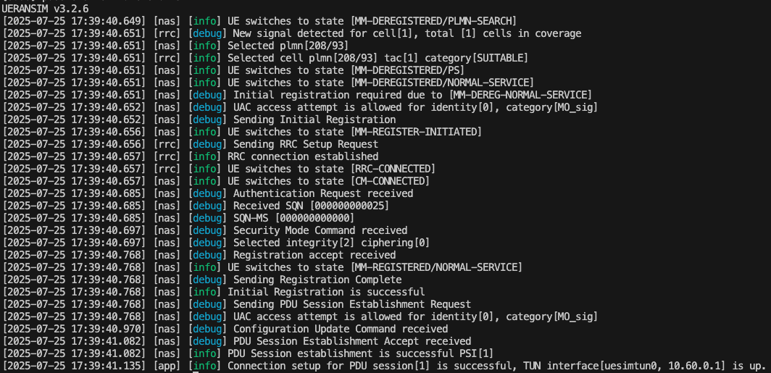Click the 'Sending Initial Registration' message

point(314,120)
